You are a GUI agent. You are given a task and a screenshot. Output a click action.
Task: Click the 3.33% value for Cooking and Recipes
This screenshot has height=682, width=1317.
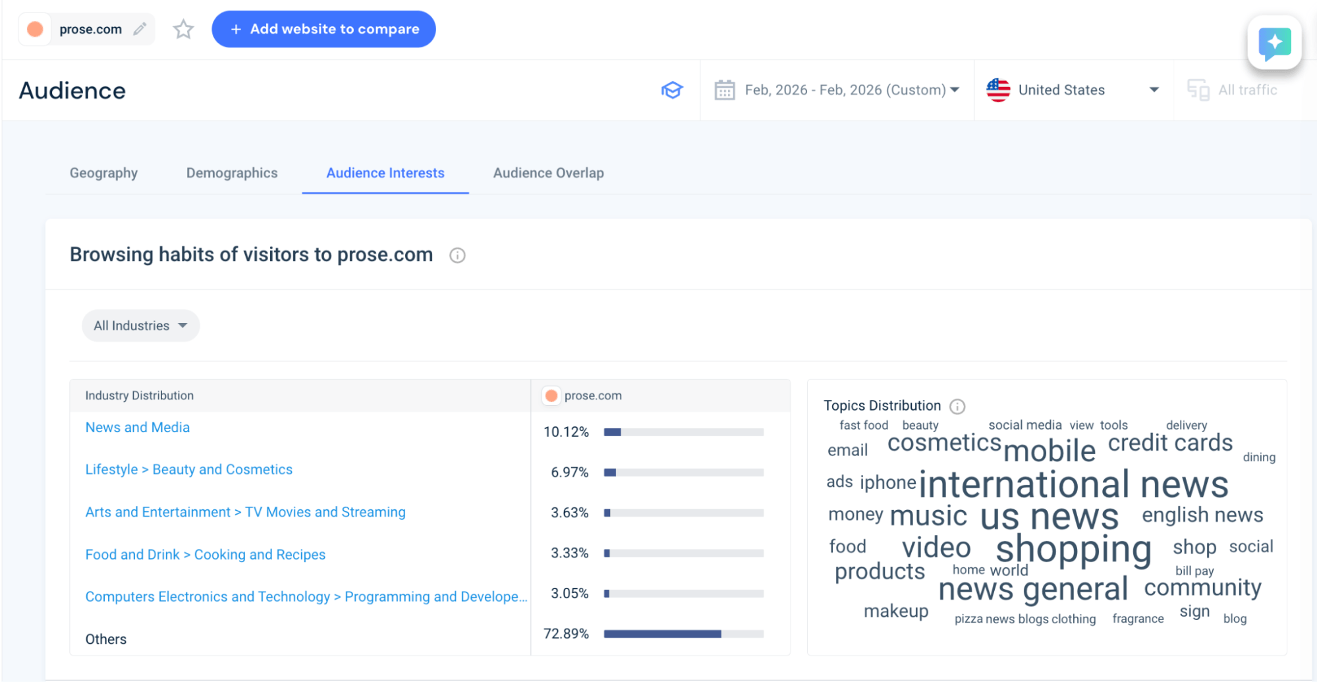pyautogui.click(x=569, y=553)
